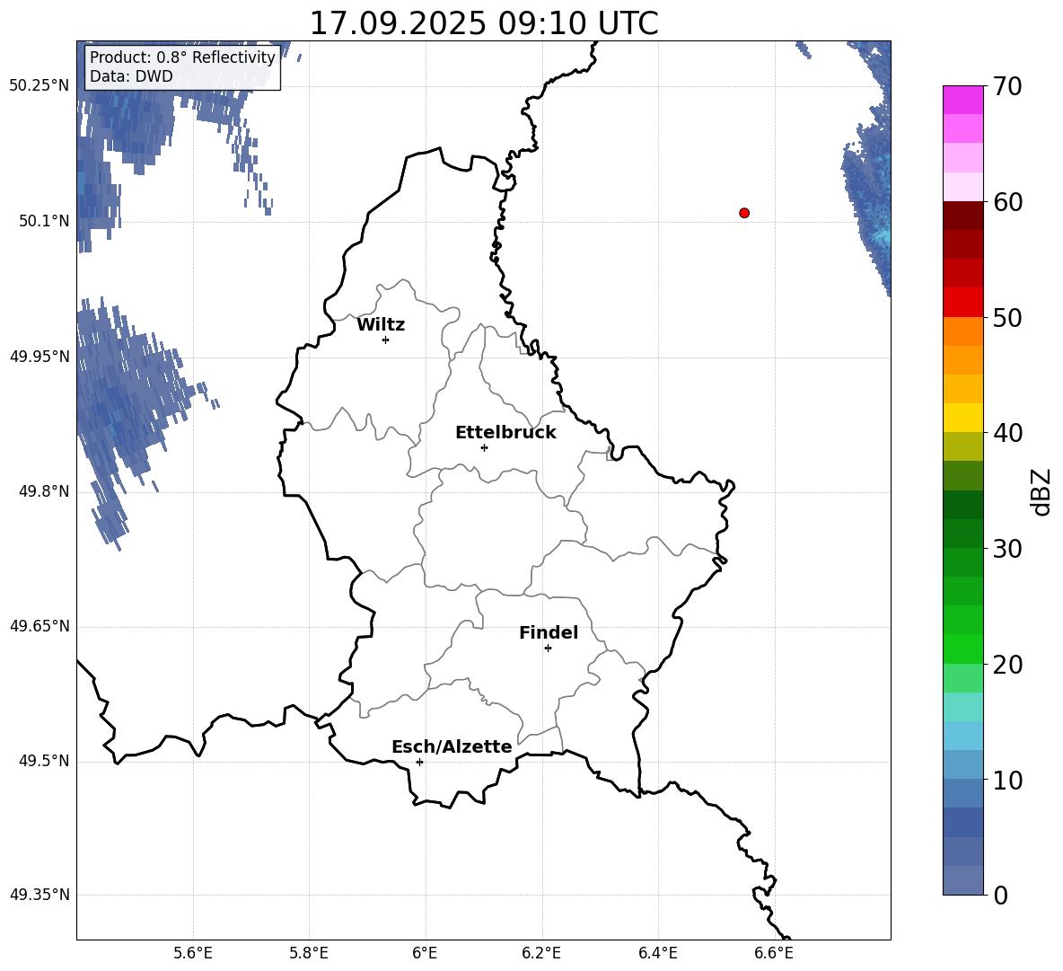Click the 0 tick on colorbar
Screen dimensions: 1063x971
1000,895
